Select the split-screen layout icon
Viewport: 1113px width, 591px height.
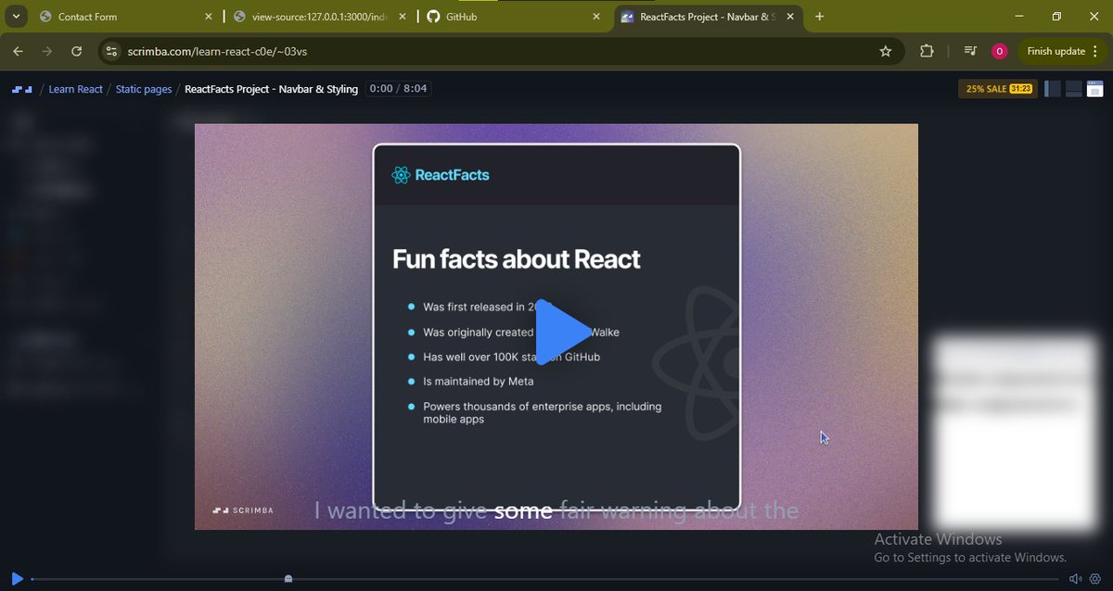pos(1073,88)
